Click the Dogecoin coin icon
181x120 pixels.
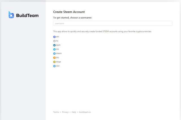coord(54,62)
